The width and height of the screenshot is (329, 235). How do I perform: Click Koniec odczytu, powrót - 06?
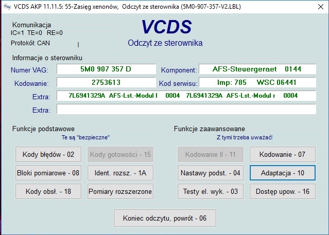pyautogui.click(x=165, y=218)
